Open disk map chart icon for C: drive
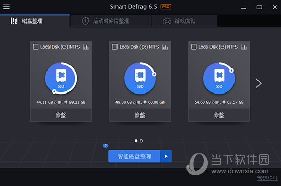The image size is (281, 186). pos(86,47)
